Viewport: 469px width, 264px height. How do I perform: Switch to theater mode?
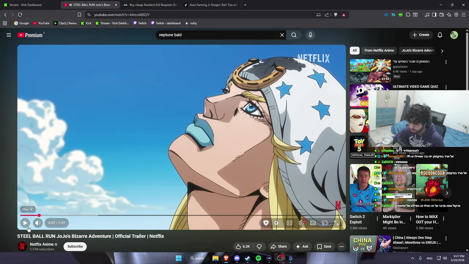[313, 223]
